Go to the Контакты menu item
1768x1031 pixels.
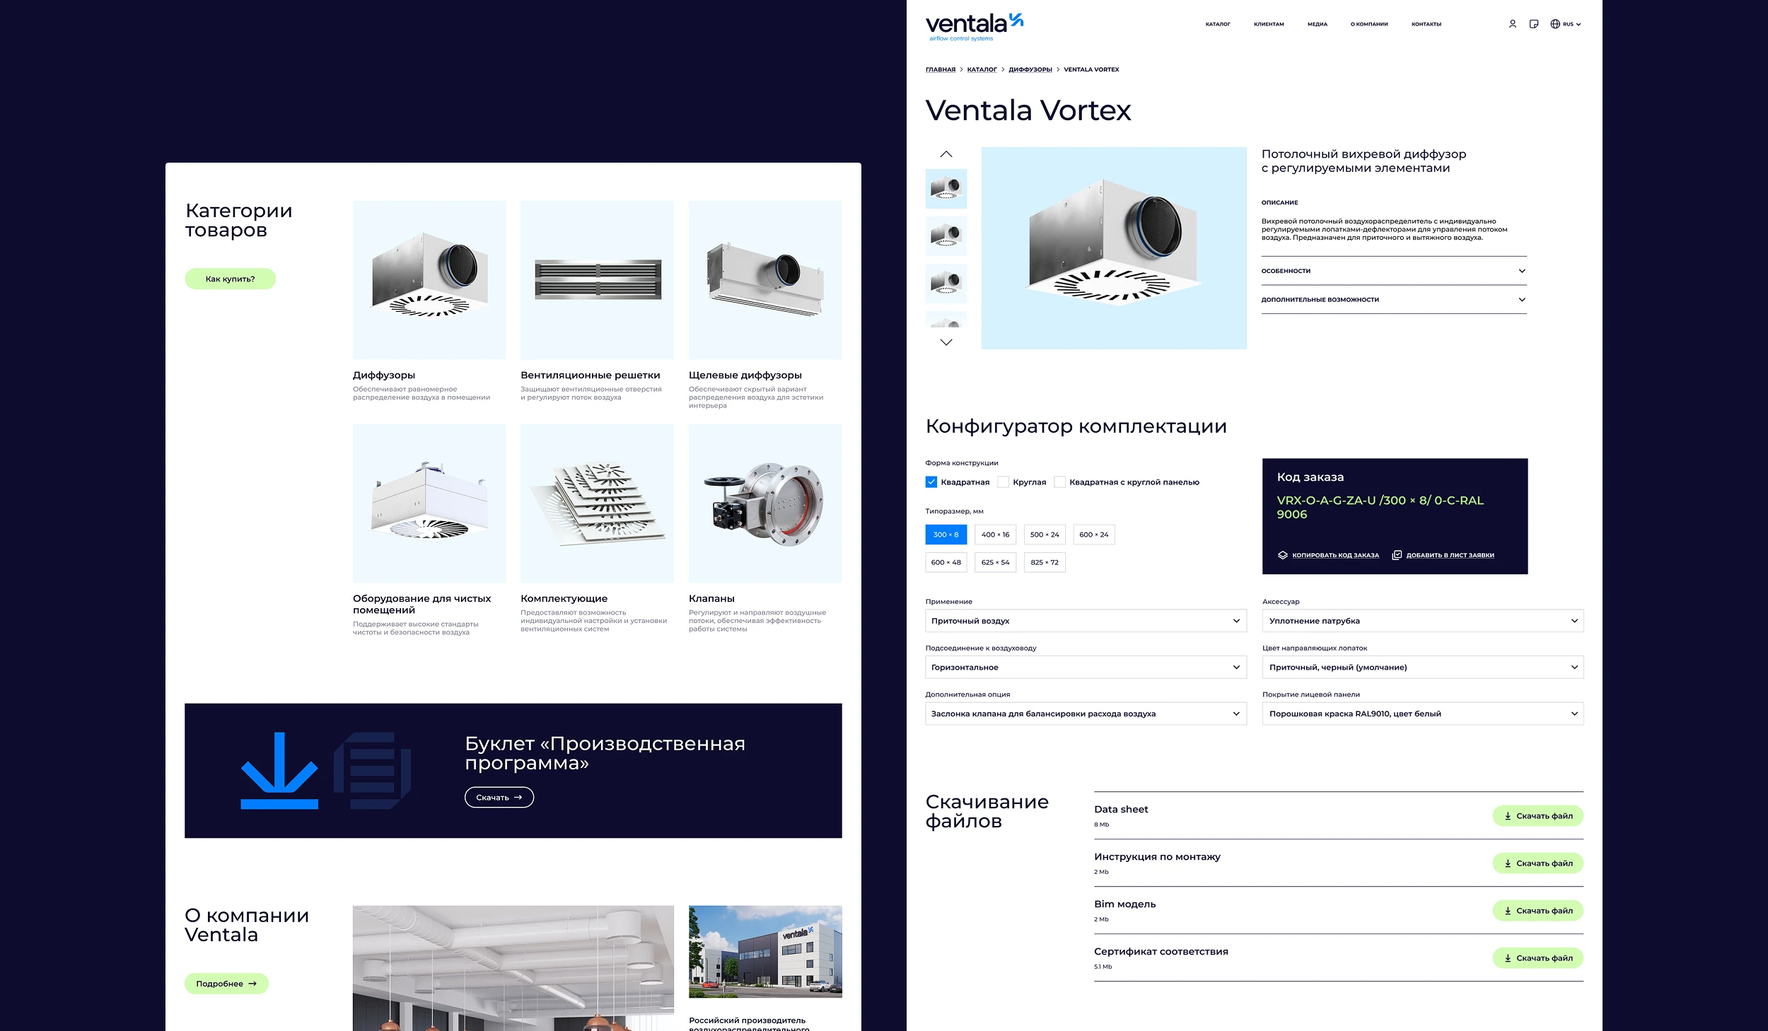(1426, 24)
